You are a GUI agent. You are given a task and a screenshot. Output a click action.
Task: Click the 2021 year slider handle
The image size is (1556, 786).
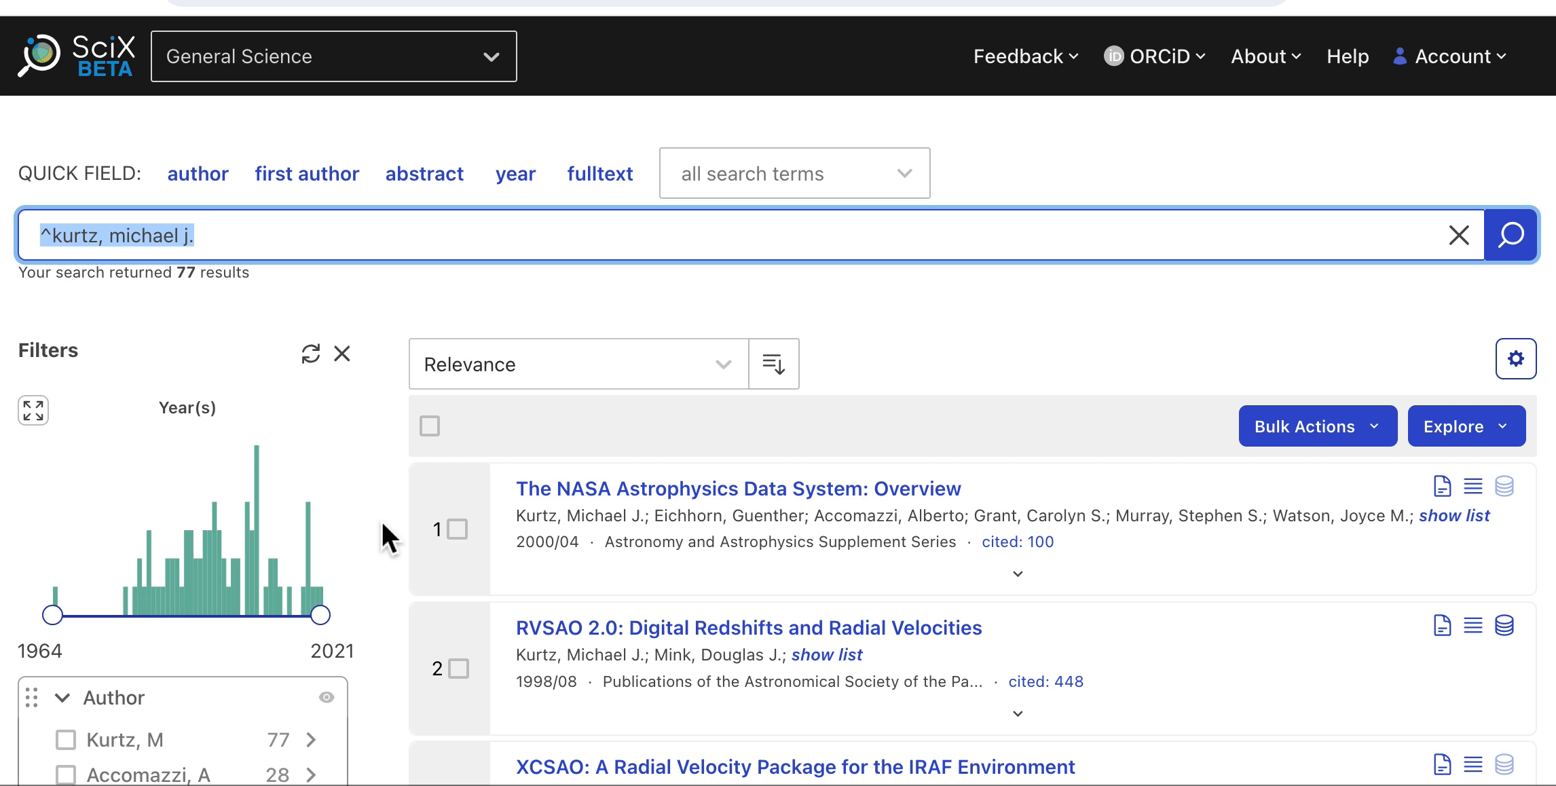320,616
